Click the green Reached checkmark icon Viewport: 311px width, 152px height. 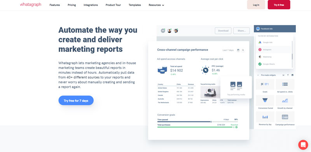[236, 127]
